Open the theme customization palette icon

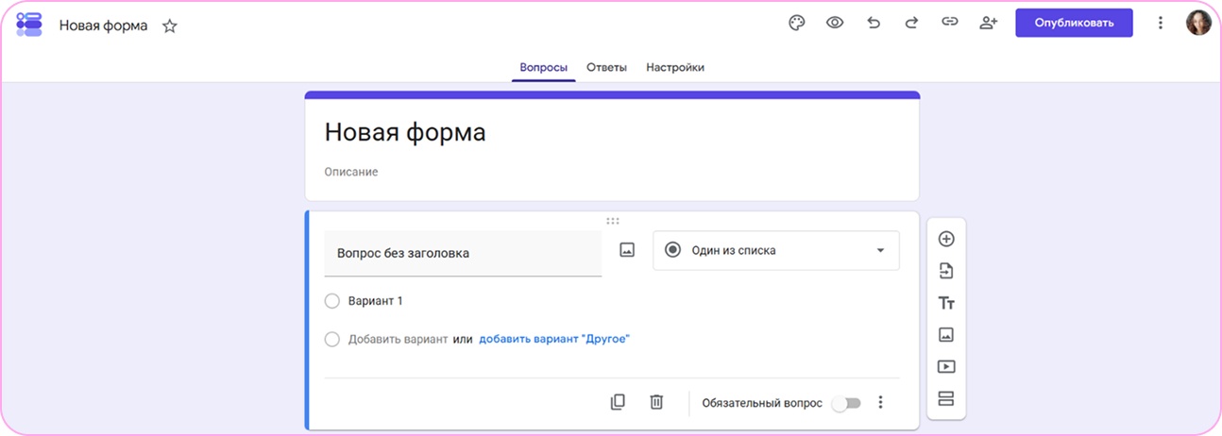796,24
